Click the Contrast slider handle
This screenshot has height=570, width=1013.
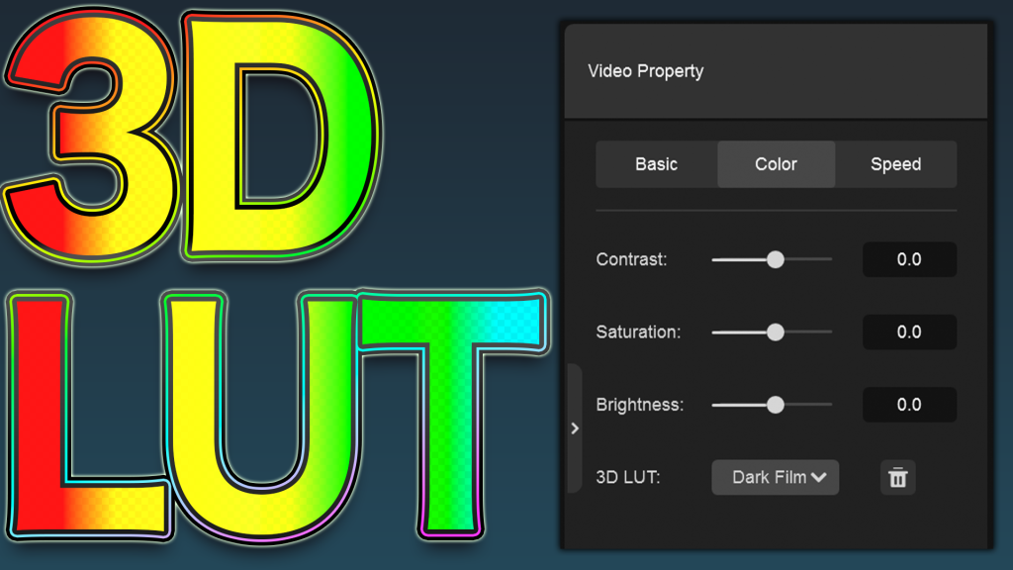click(776, 259)
